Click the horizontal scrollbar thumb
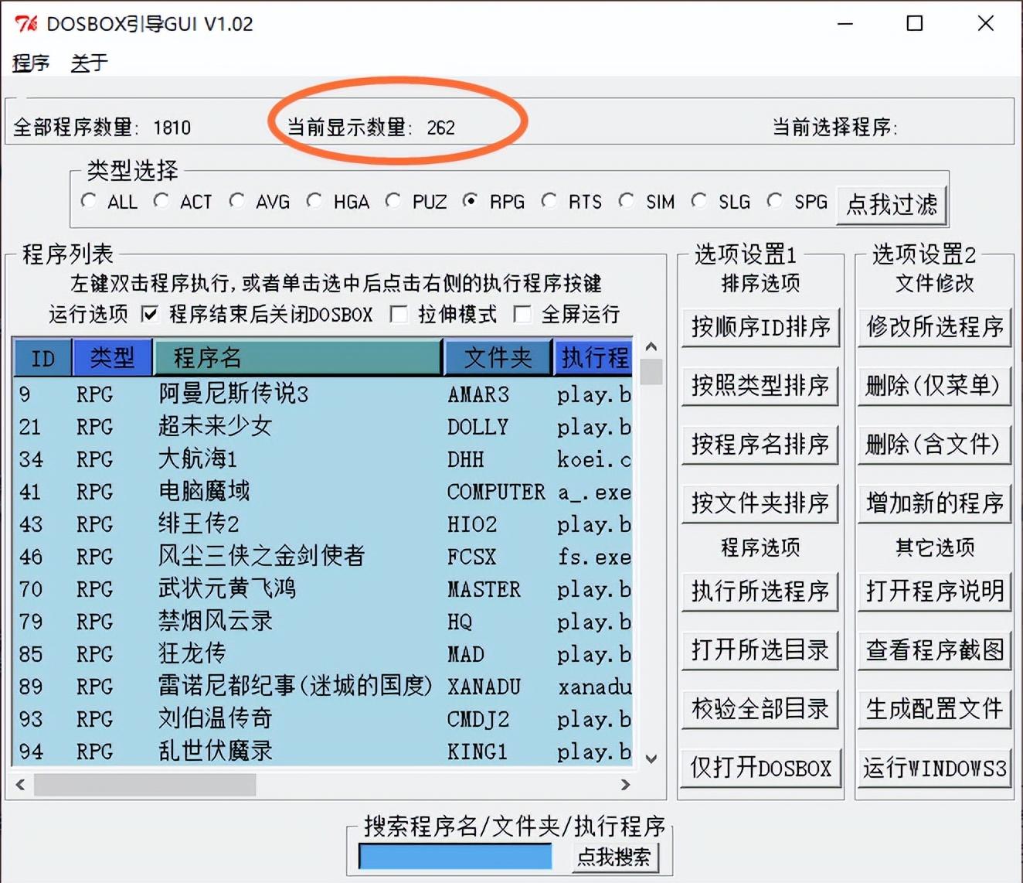Viewport: 1023px width, 883px height. pyautogui.click(x=144, y=785)
